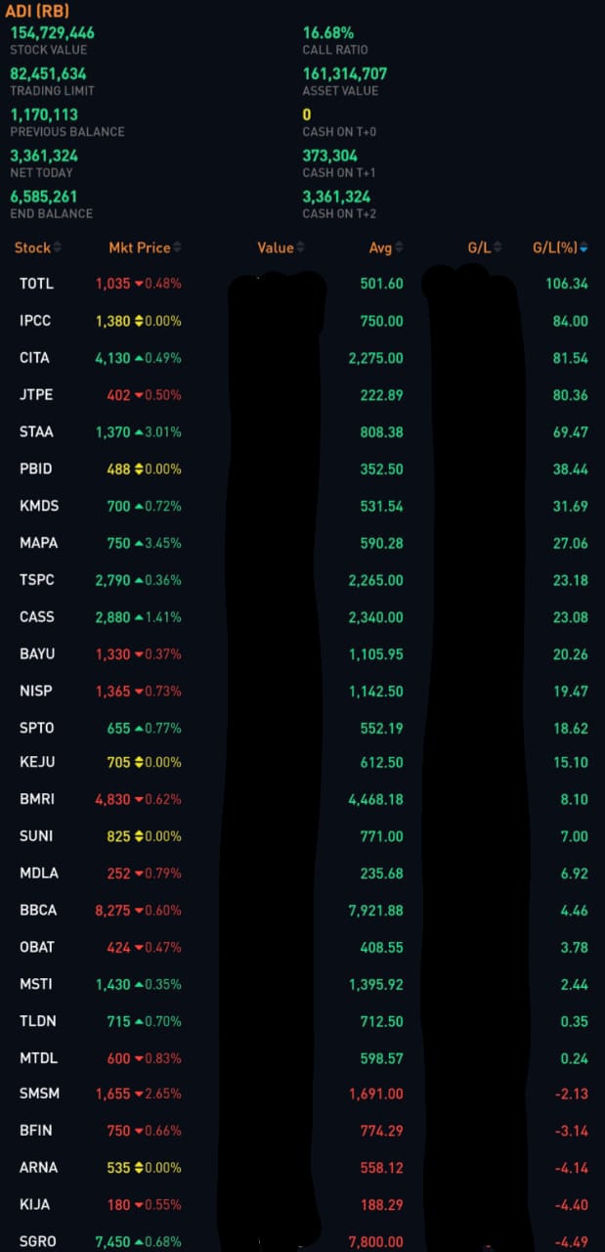
Task: Open the BBCA stock row
Action: click(38, 910)
